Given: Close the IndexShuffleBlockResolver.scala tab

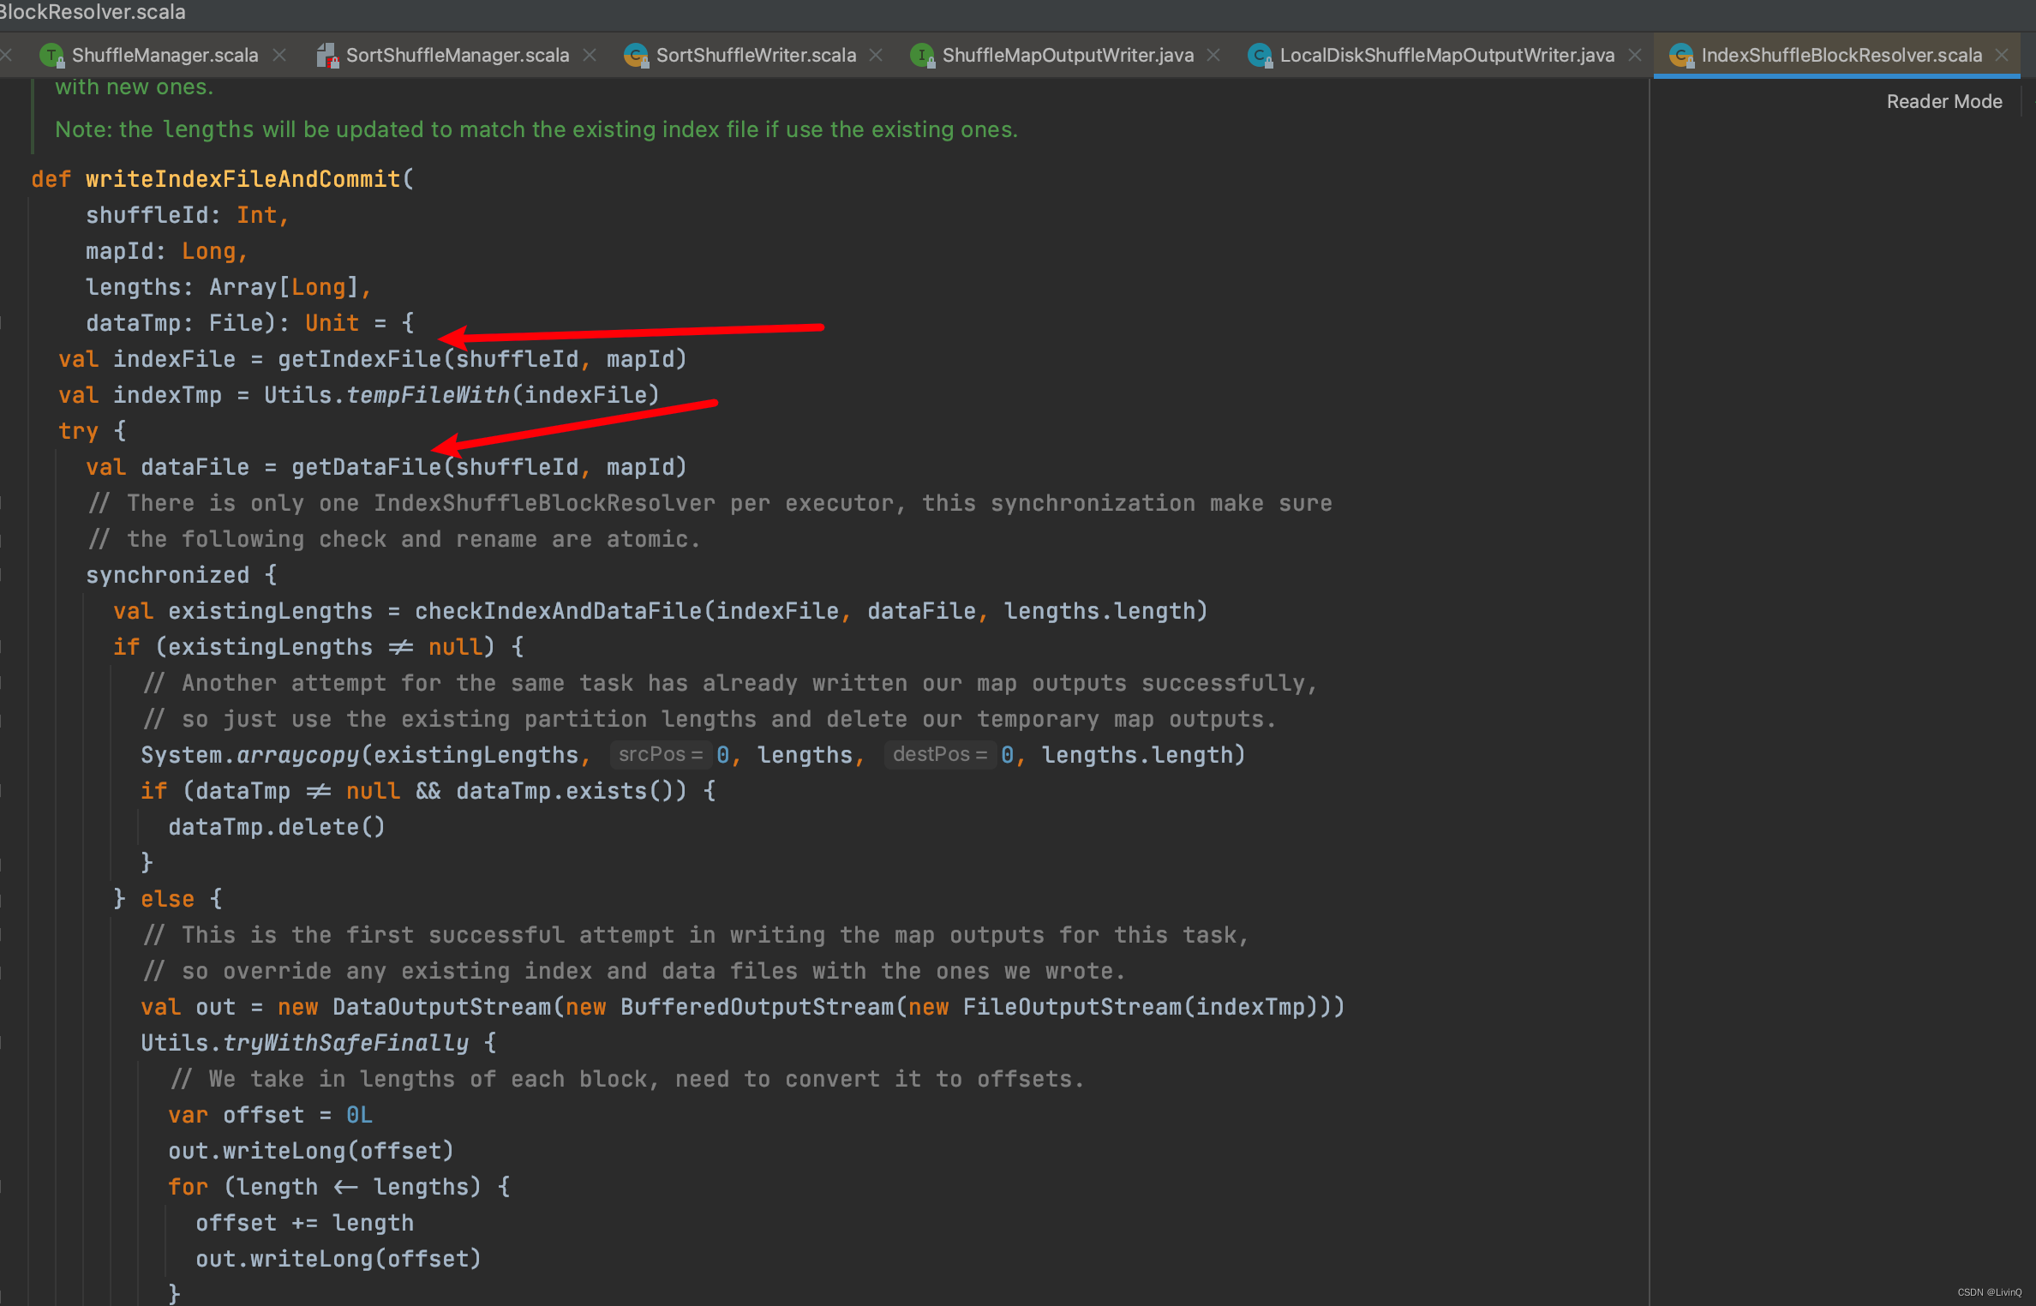Looking at the screenshot, I should click(x=2002, y=55).
